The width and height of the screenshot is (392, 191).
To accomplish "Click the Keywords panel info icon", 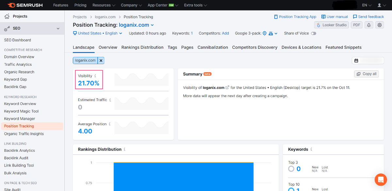I will [x=311, y=149].
